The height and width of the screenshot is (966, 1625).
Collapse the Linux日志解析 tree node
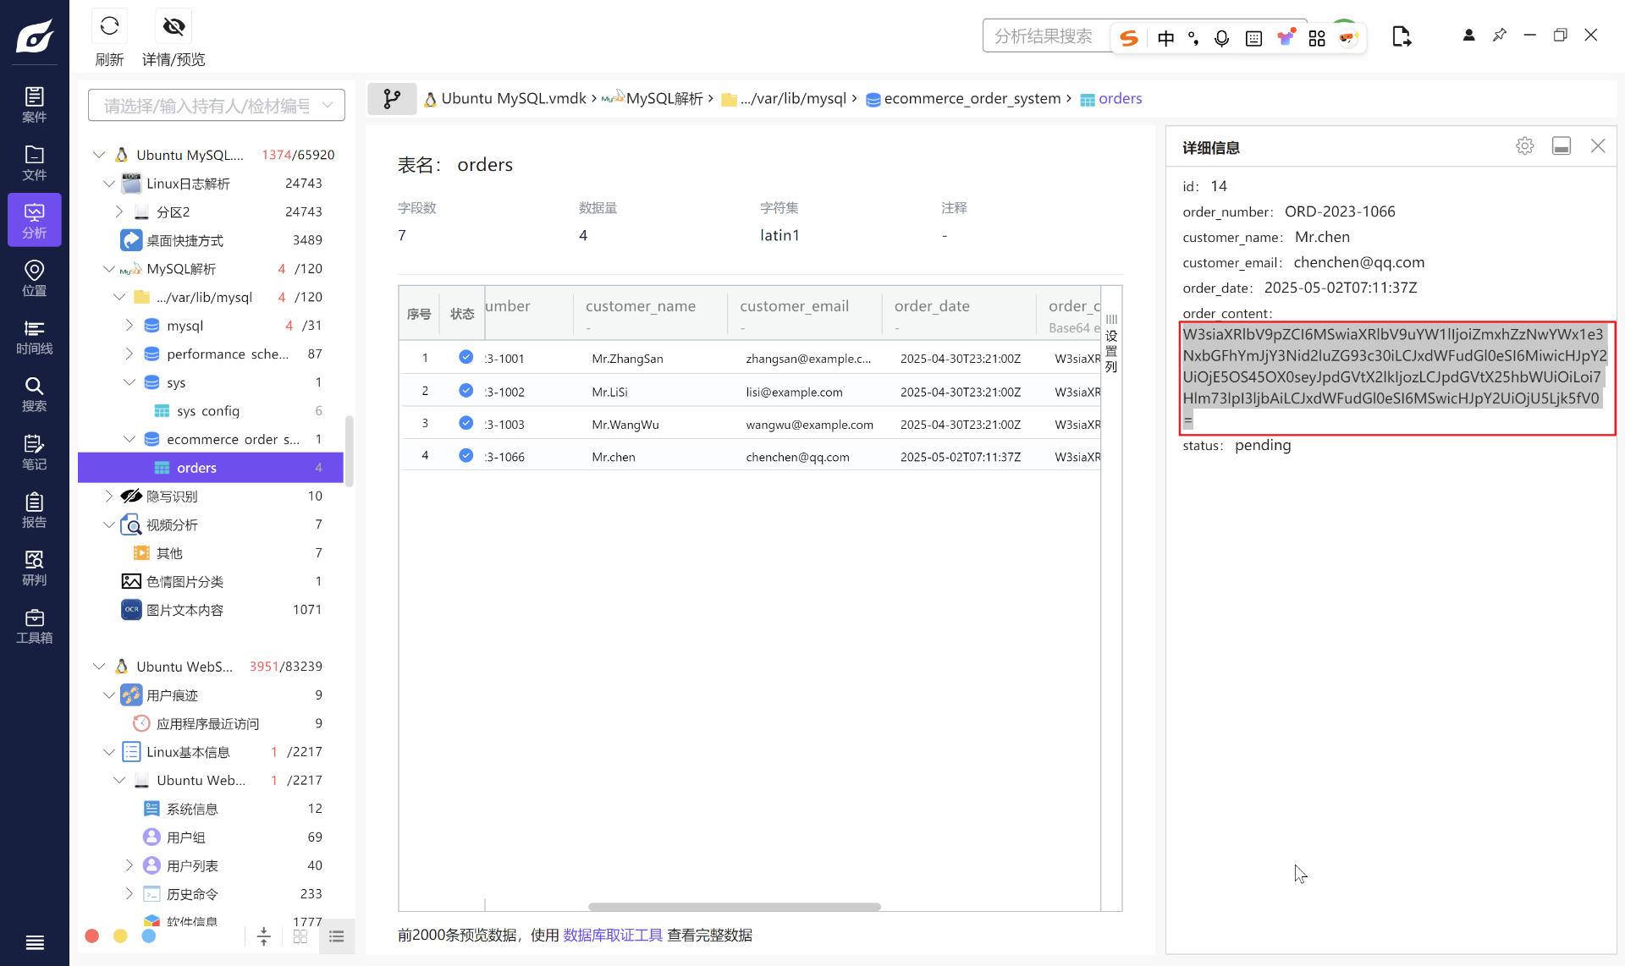109,184
